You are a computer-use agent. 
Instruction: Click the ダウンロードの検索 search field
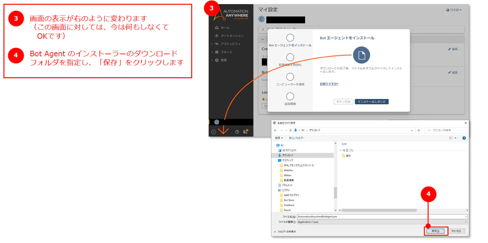[x=445, y=130]
